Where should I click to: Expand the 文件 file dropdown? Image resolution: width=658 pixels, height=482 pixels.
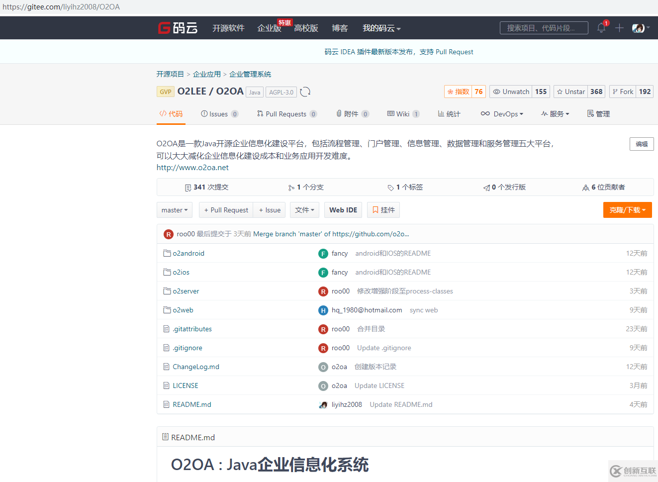point(304,210)
